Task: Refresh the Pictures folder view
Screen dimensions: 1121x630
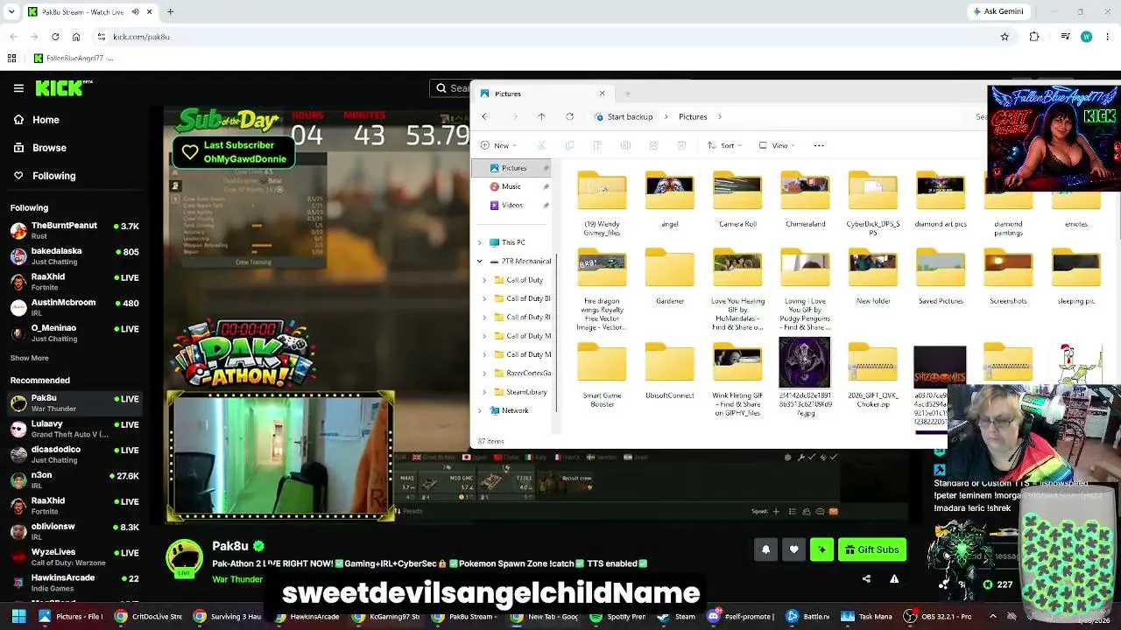Action: 569,116
